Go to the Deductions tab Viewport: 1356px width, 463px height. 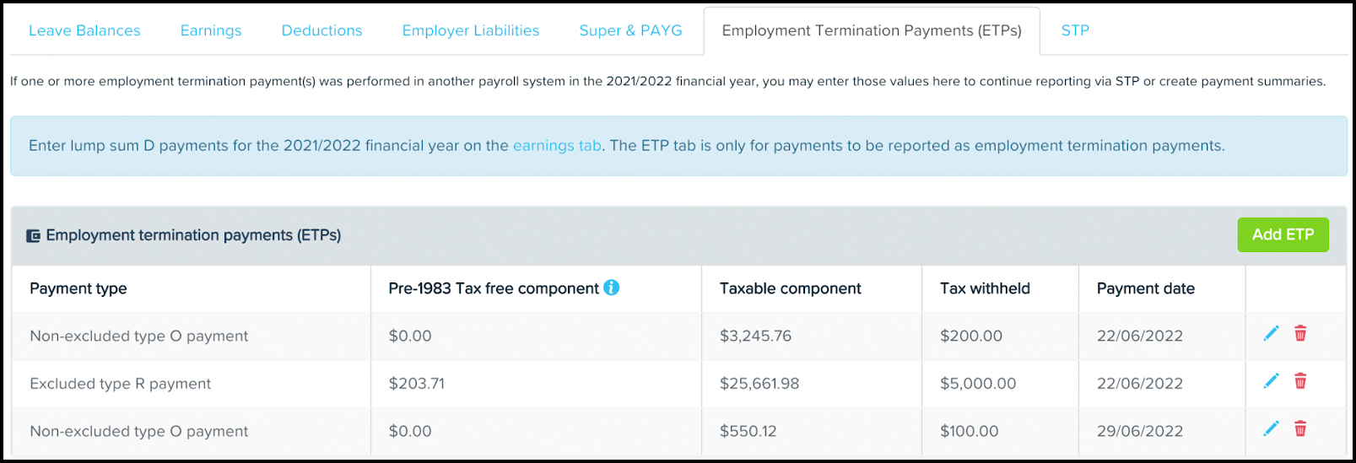321,30
